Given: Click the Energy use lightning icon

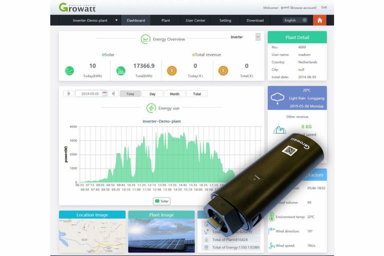Looking at the screenshot, I should pos(150,108).
